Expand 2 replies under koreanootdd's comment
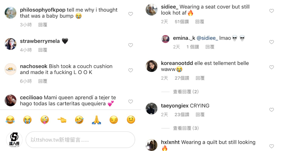The height and width of the screenshot is (151, 282). click(x=186, y=92)
